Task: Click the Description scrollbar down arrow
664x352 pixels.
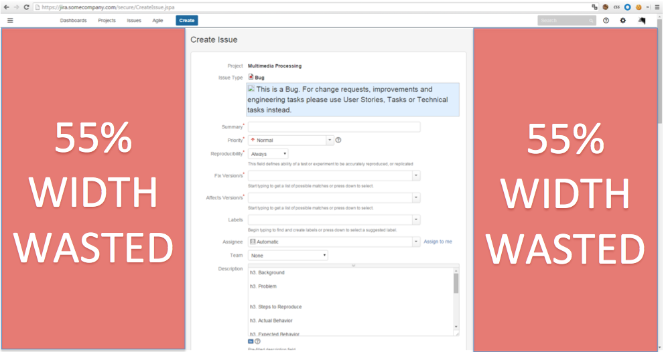Action: point(456,327)
